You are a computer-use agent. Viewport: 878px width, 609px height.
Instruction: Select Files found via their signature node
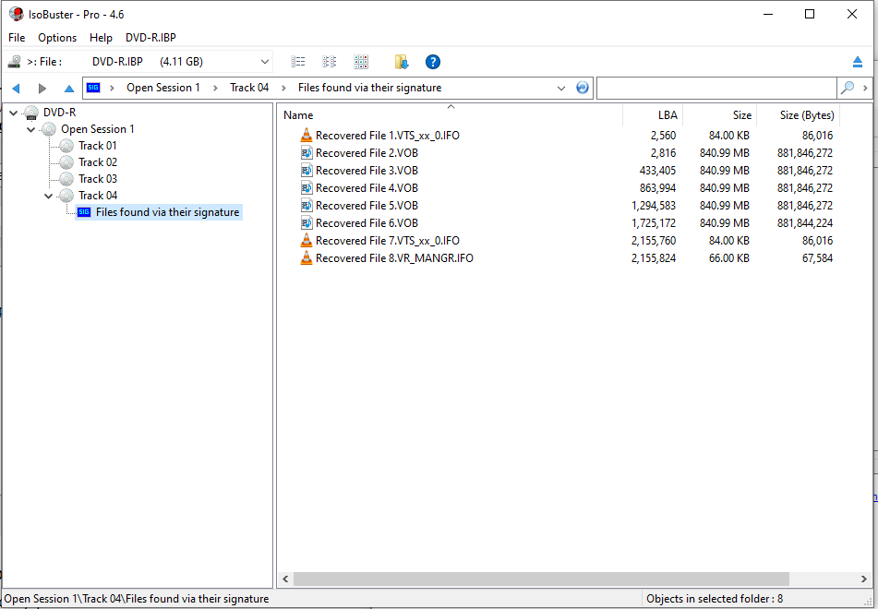pos(167,212)
